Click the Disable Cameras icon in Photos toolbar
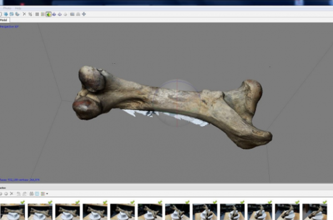The height and width of the screenshot is (220, 333). 6,194
